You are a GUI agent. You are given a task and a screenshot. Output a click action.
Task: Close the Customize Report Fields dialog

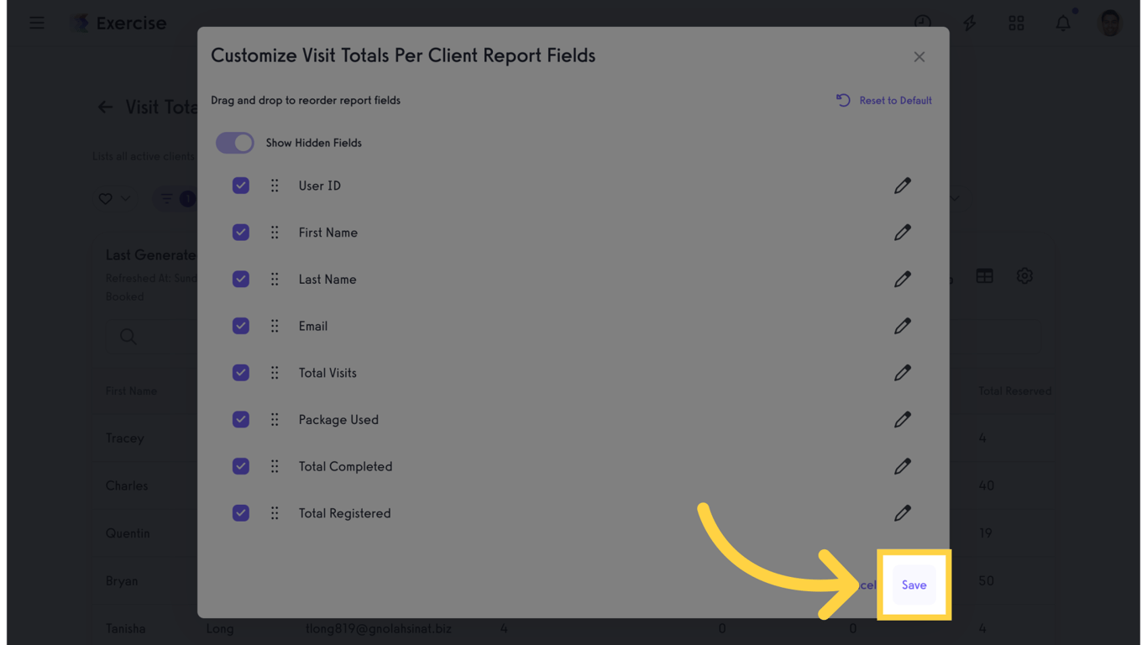919,57
